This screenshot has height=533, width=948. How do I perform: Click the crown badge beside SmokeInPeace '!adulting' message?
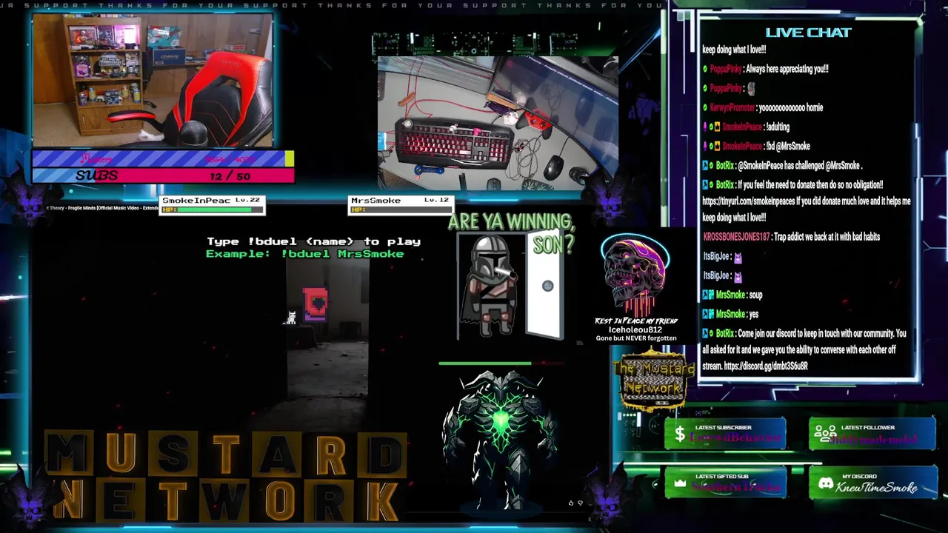click(717, 127)
